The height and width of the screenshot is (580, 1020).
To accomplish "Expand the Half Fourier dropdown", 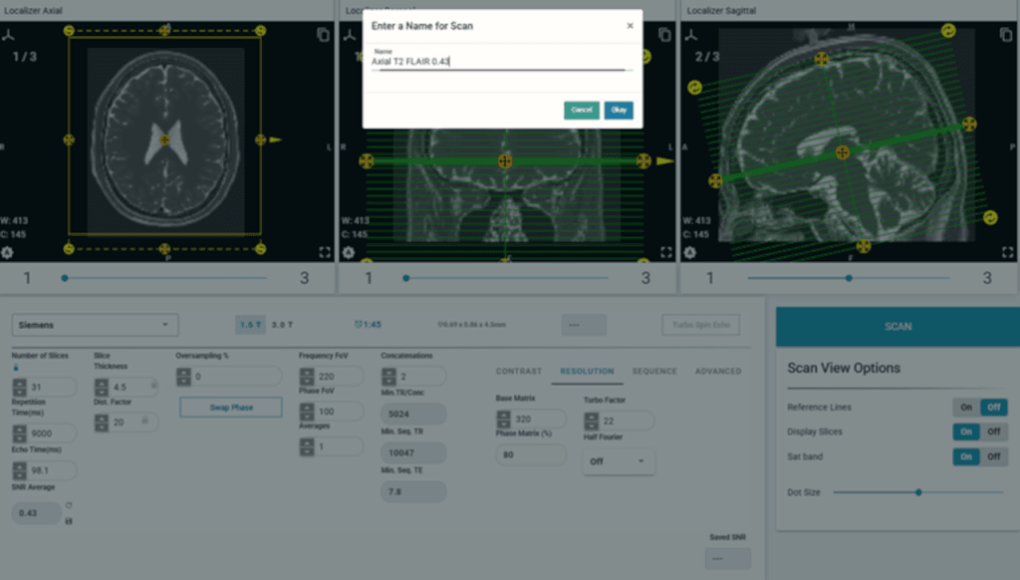I will (x=618, y=461).
